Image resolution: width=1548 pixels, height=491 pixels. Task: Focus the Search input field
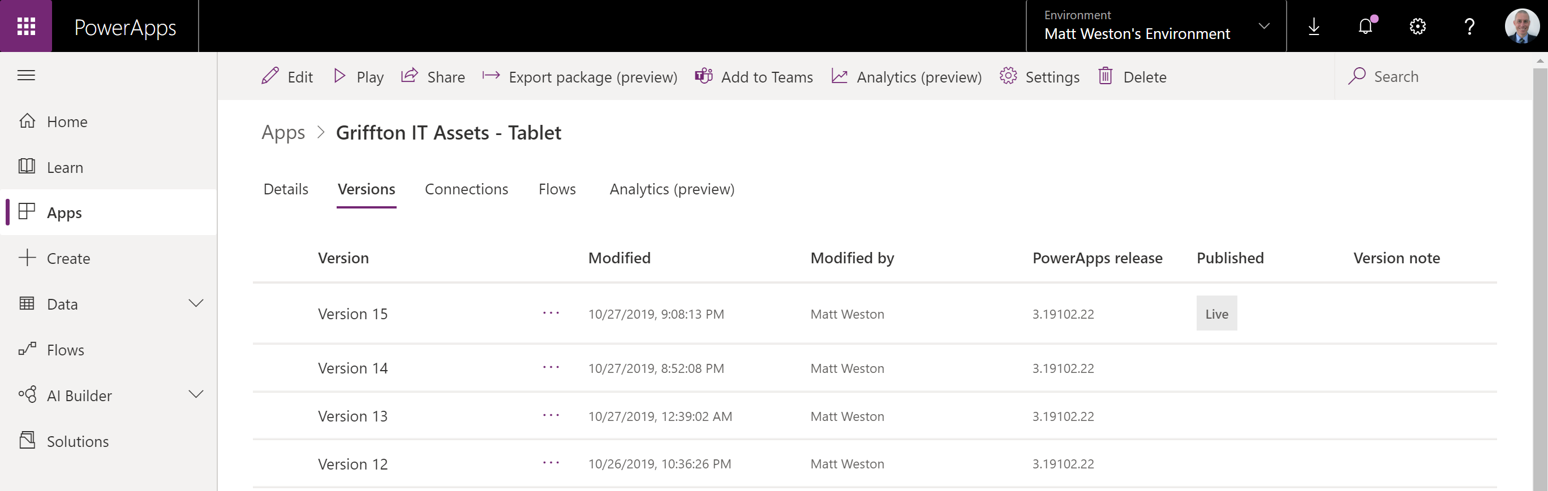[x=1433, y=76]
